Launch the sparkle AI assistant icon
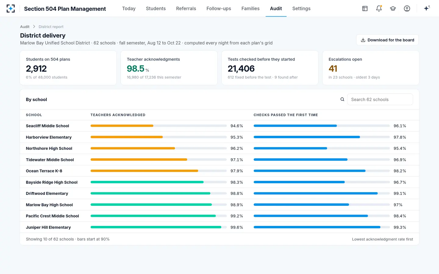439x274 pixels. coord(427,9)
